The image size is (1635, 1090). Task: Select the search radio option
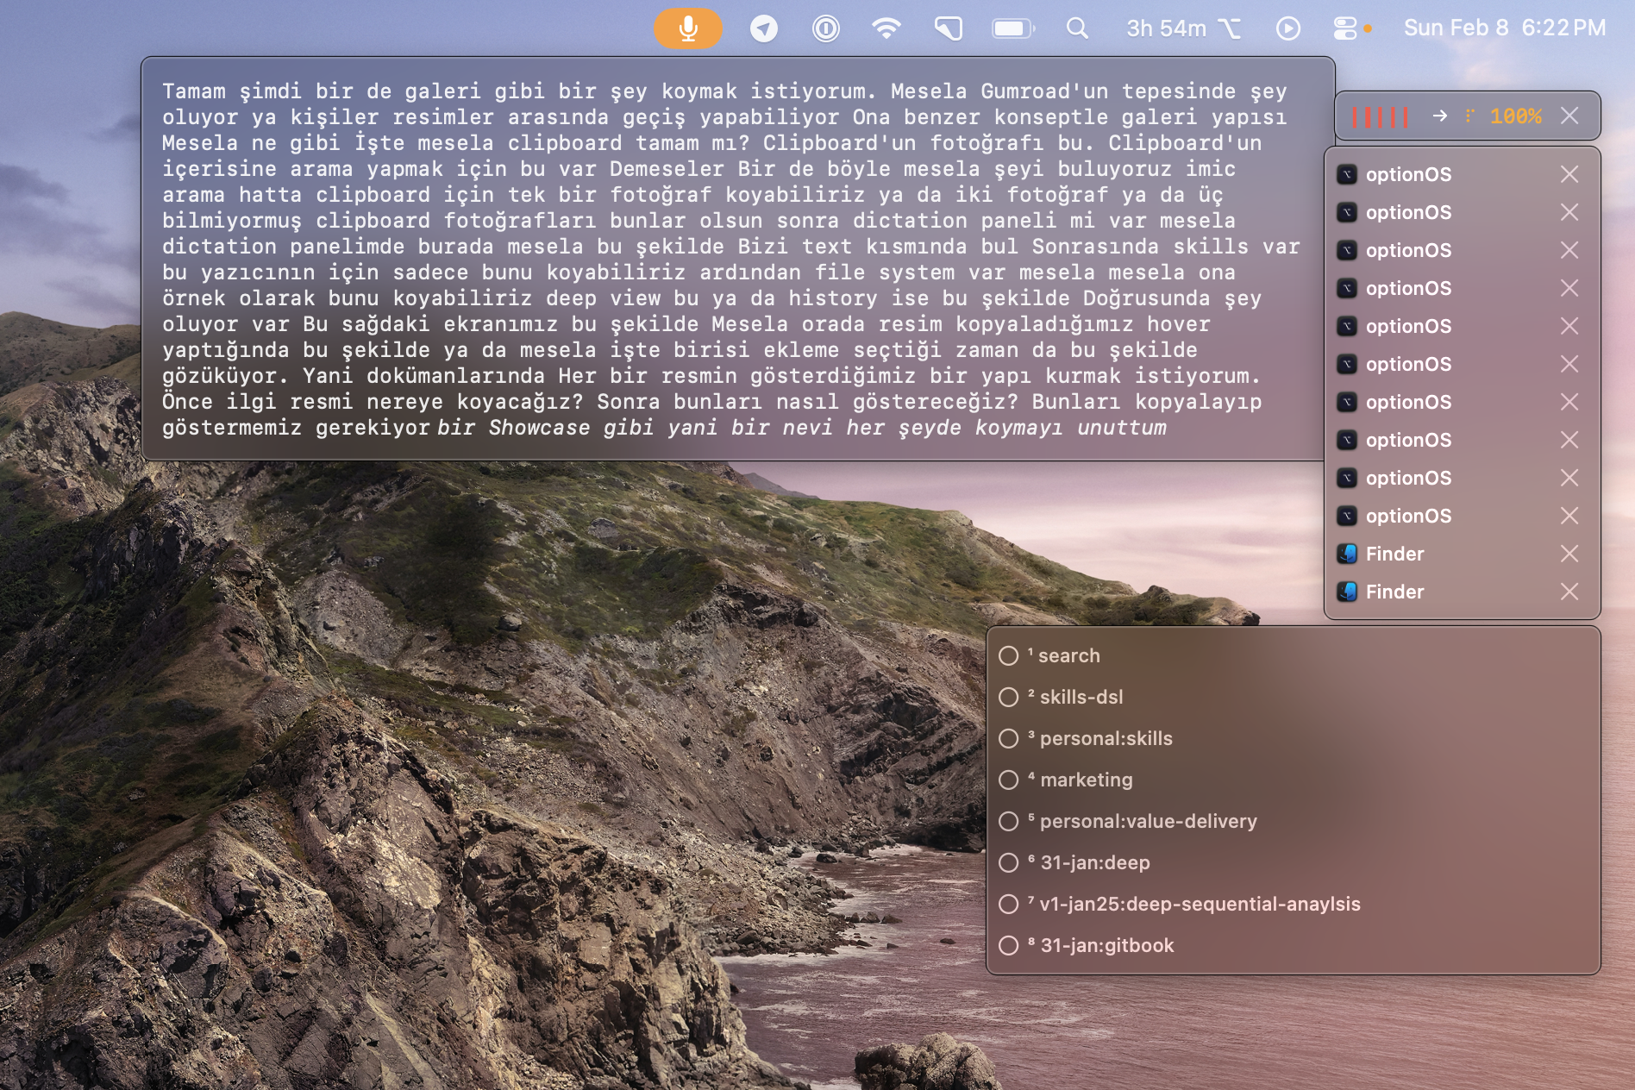pyautogui.click(x=1009, y=655)
